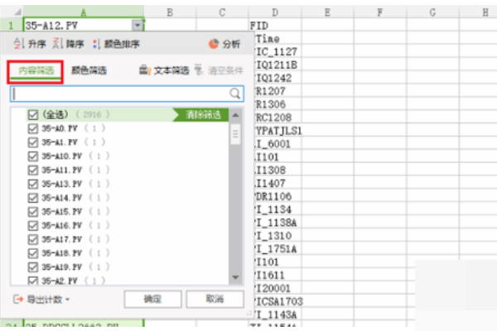Screen dimensions: 497x331
Task: Select column E header
Action: [327, 12]
